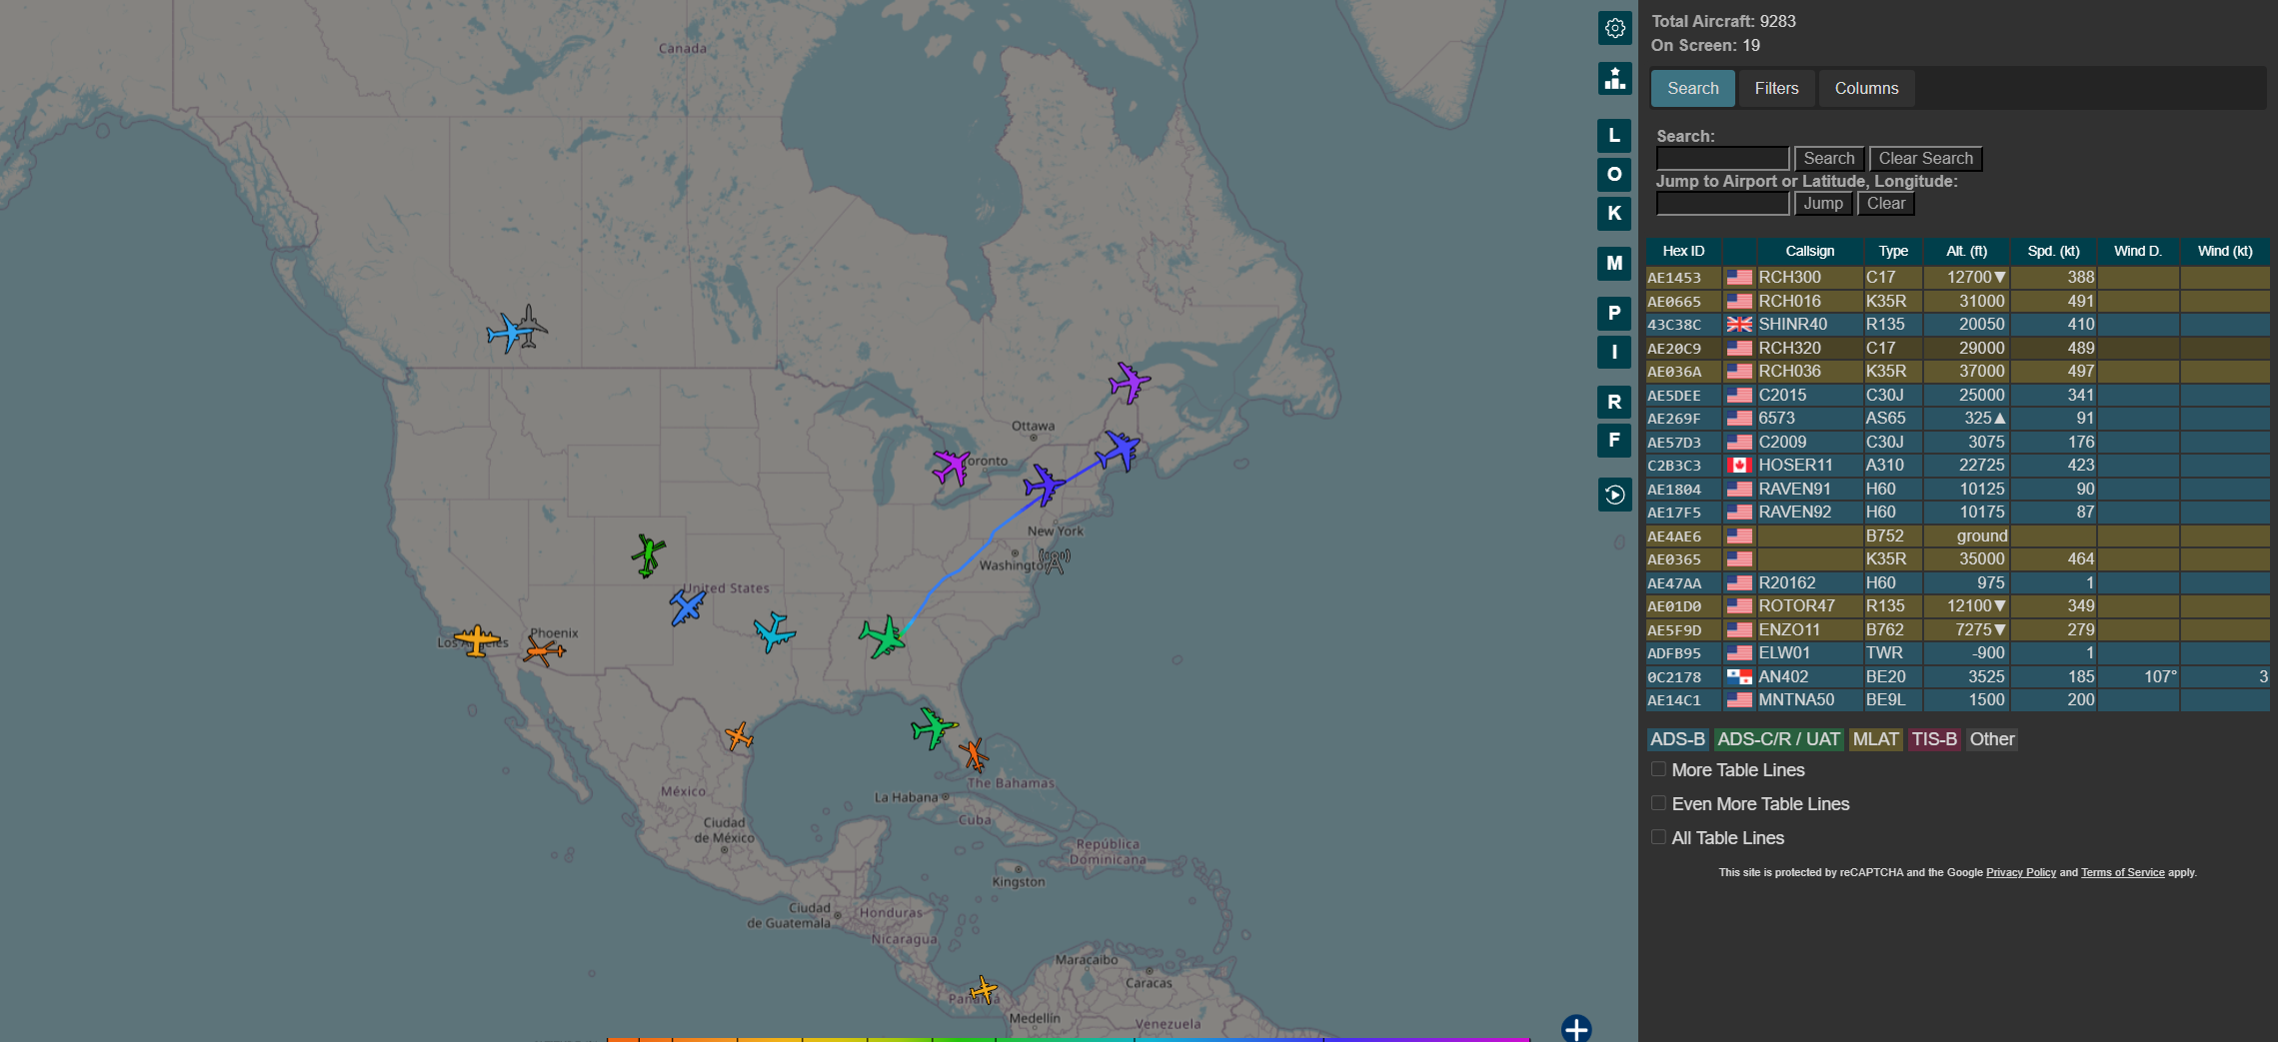The width and height of the screenshot is (2278, 1042).
Task: Select the row with hex AE4AE6
Action: tap(1957, 535)
